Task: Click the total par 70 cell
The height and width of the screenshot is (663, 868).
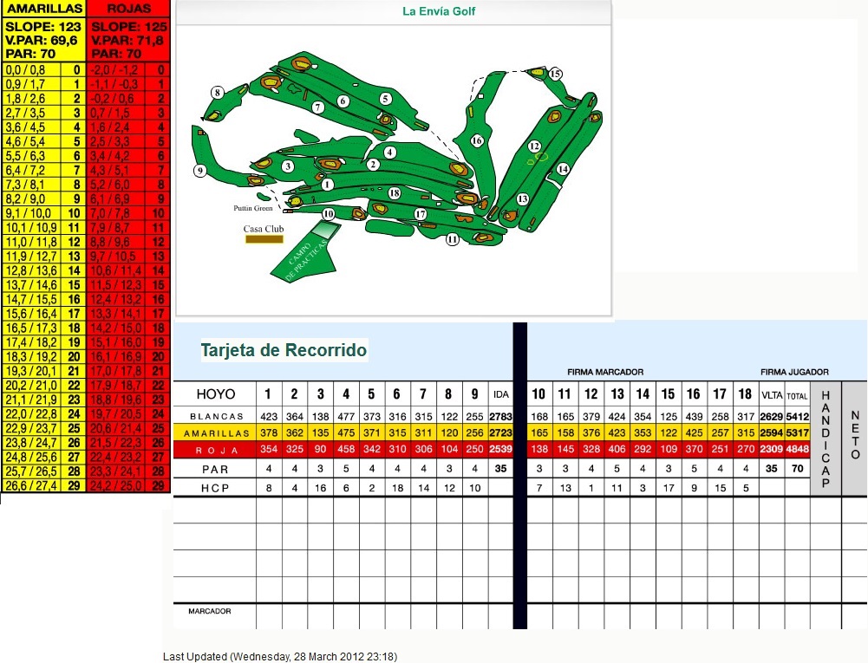Action: coord(797,469)
